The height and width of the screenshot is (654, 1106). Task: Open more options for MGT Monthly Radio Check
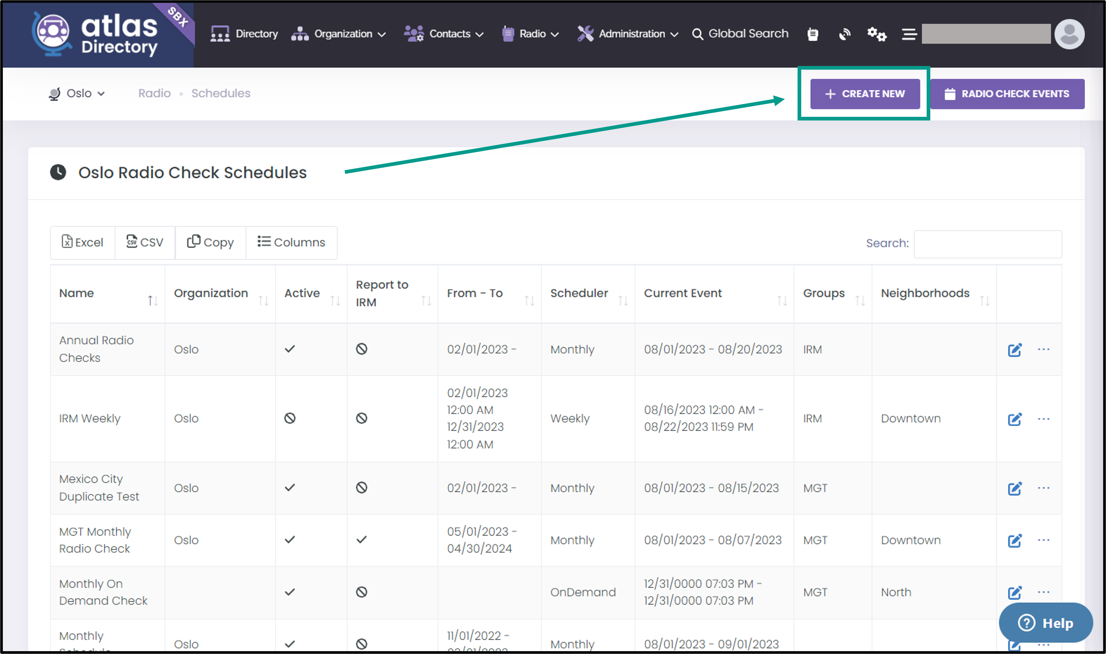[x=1043, y=540]
